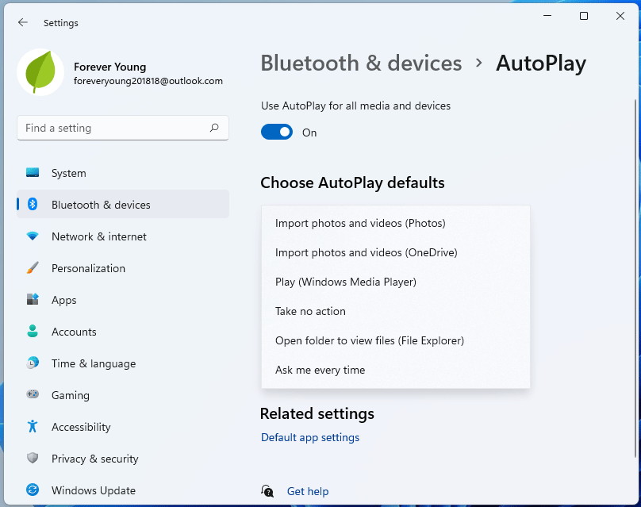The image size is (641, 507).
Task: Go back with the back arrow
Action: click(22, 23)
